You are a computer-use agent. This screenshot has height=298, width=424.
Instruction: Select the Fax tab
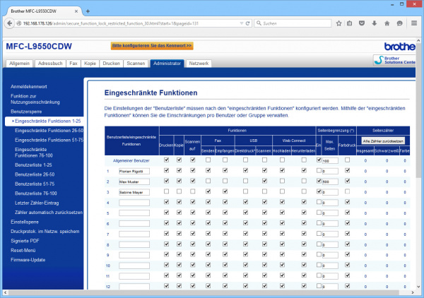pos(73,64)
